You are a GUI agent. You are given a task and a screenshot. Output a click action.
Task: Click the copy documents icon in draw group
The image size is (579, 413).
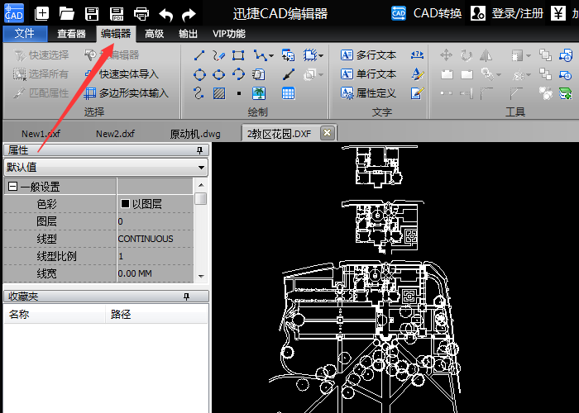tap(258, 74)
